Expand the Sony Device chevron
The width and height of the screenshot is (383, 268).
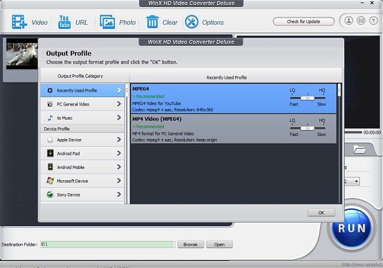tap(118, 194)
